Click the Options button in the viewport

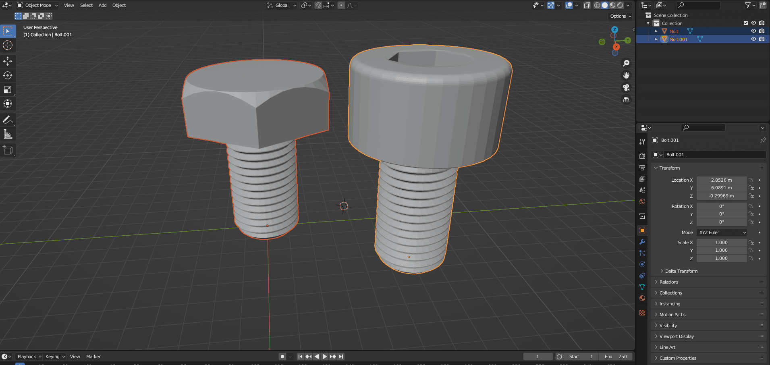point(621,16)
